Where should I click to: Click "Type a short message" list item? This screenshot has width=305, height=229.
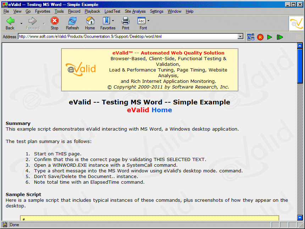(x=139, y=171)
